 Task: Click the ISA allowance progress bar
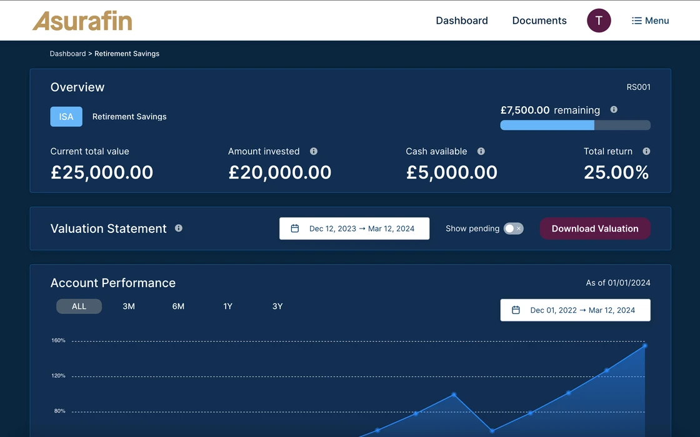(575, 125)
